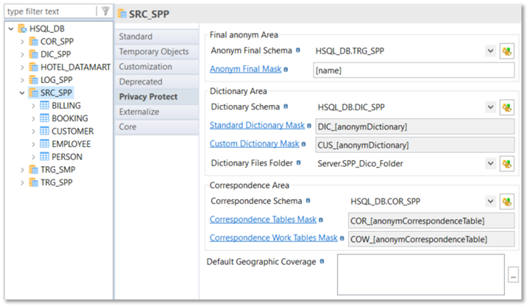This screenshot has height=307, width=529.
Task: Click the CUSTOMER table icon
Action: (x=44, y=131)
